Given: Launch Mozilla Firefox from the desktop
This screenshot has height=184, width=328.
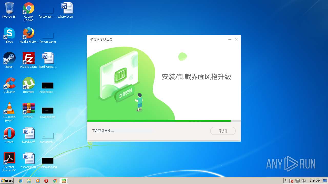Looking at the screenshot, I should 28,35.
